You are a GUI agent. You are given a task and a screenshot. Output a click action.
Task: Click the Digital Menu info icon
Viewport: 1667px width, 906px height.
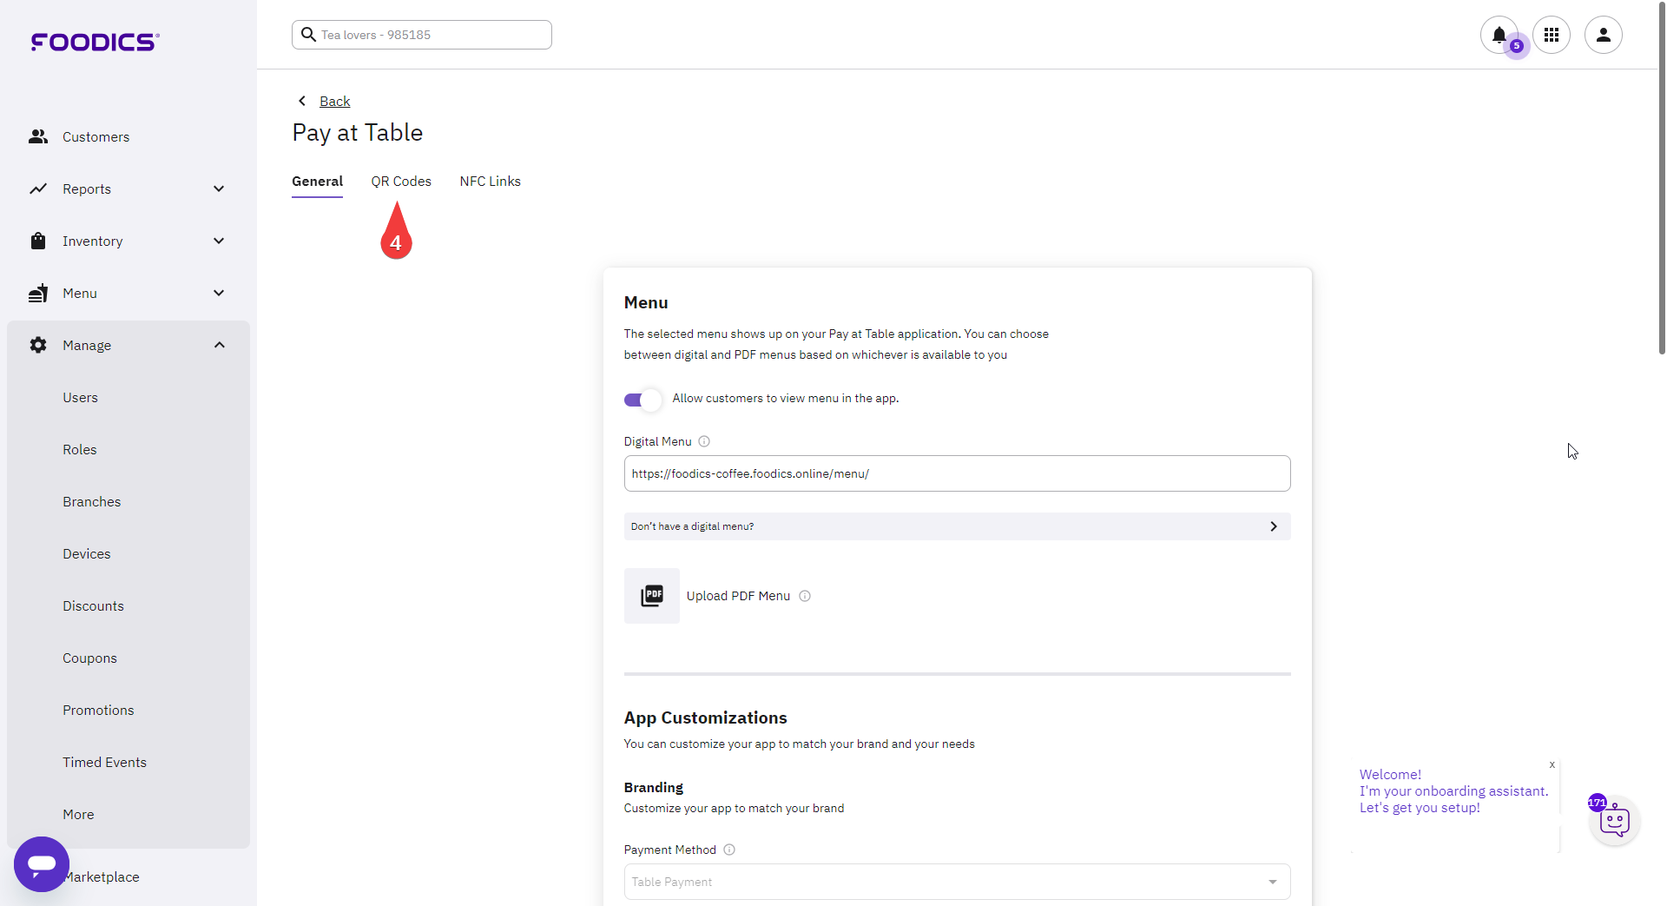click(704, 441)
